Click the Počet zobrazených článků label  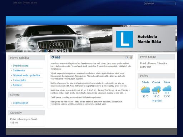pyautogui.click(x=24, y=119)
